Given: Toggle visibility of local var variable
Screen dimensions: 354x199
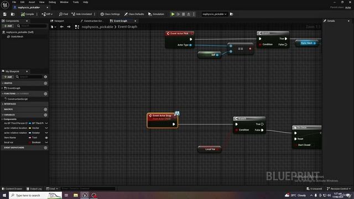Looking at the screenshot, I should 46,143.
